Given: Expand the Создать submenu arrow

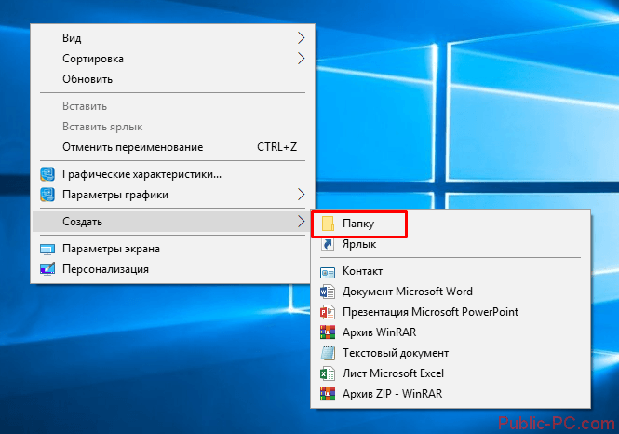Looking at the screenshot, I should coord(302,221).
